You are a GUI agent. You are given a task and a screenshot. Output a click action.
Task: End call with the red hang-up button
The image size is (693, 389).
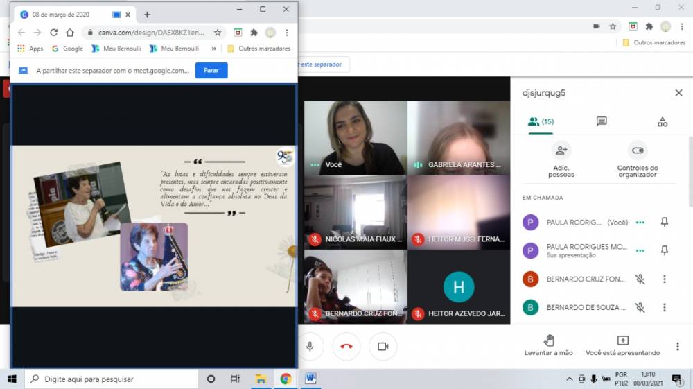tap(346, 346)
